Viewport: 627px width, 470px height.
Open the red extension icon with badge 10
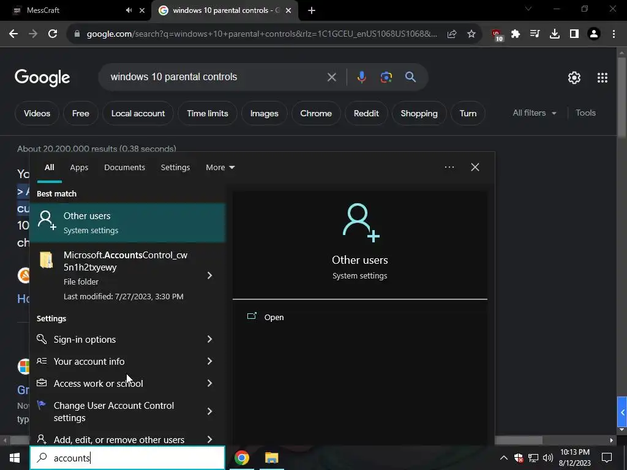pos(497,35)
